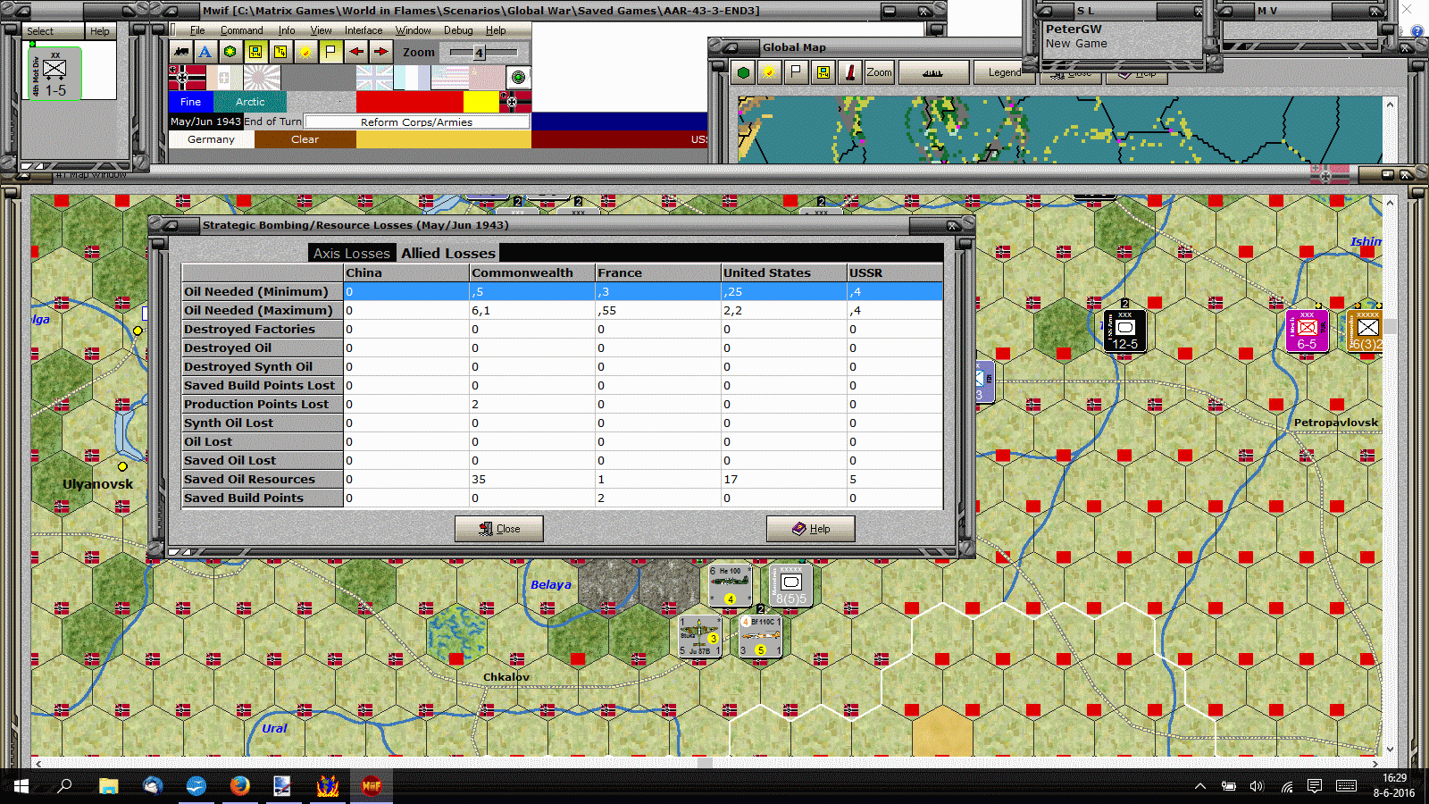This screenshot has height=804, width=1429.
Task: Select the Oil Needed (Minimum) row
Action: (x=563, y=291)
